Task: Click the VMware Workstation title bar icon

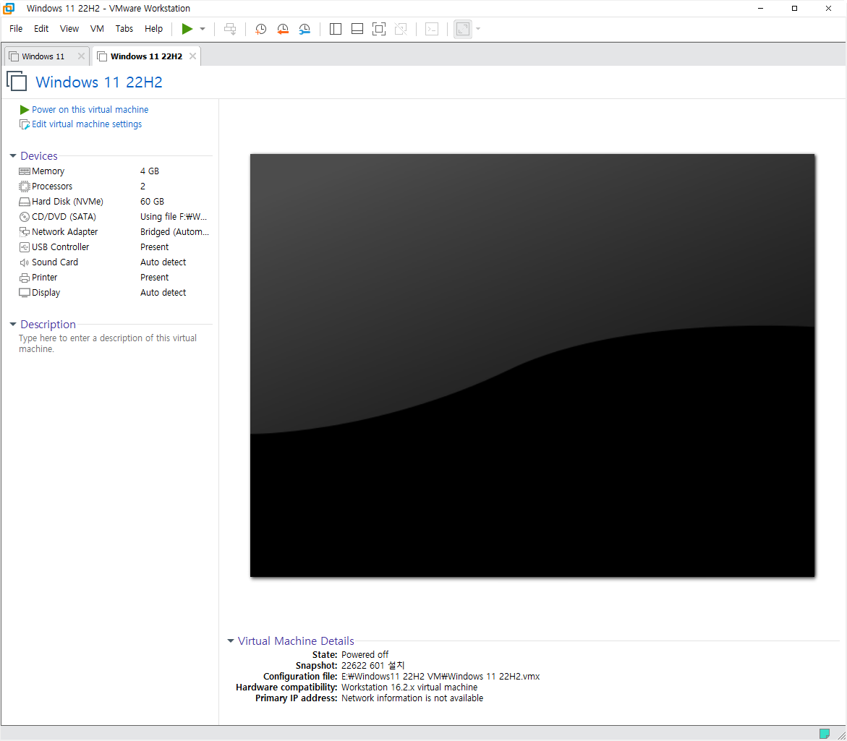Action: (x=9, y=8)
